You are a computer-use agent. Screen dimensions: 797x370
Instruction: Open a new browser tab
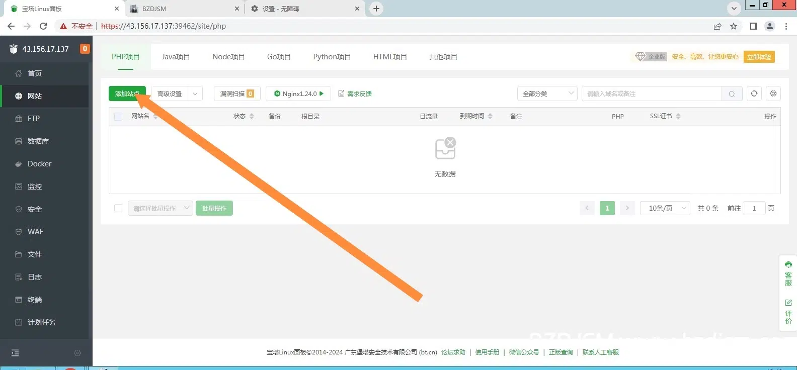click(376, 9)
